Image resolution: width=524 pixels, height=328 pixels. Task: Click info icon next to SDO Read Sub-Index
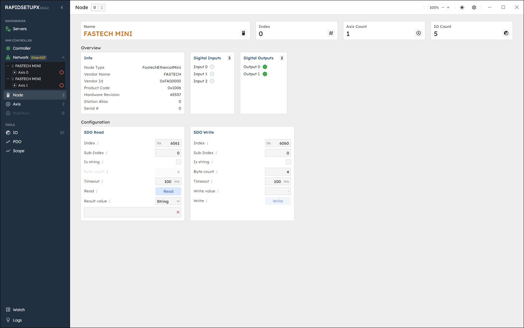(107, 153)
